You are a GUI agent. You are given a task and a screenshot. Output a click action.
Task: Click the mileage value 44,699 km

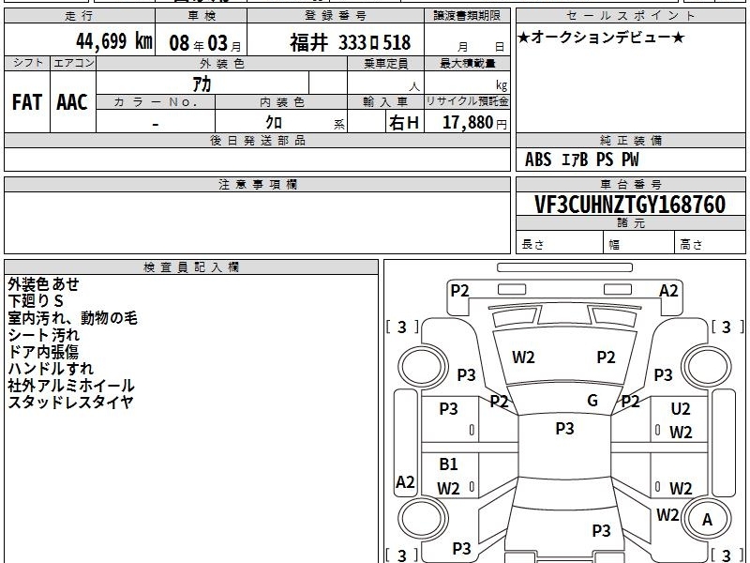pos(114,41)
